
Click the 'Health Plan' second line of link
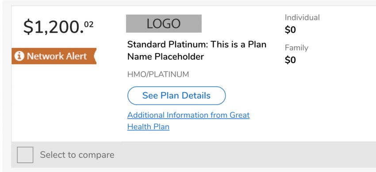tap(148, 127)
